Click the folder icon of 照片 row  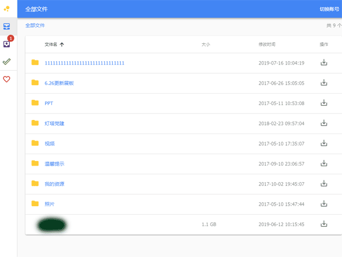[x=35, y=204]
